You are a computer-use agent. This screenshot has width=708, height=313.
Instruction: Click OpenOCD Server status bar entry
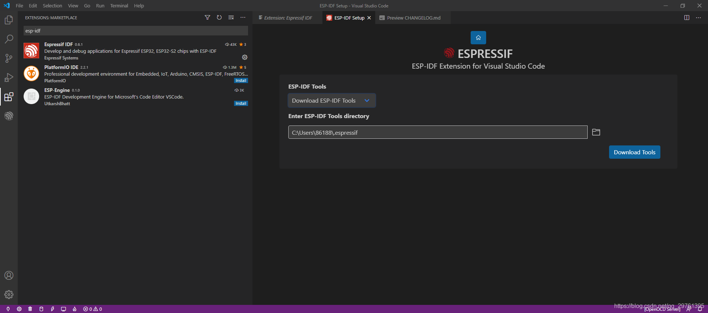663,309
